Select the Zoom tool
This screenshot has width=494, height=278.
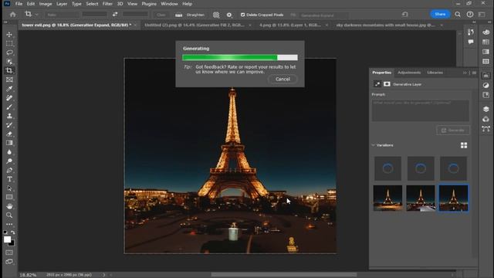pyautogui.click(x=9, y=215)
